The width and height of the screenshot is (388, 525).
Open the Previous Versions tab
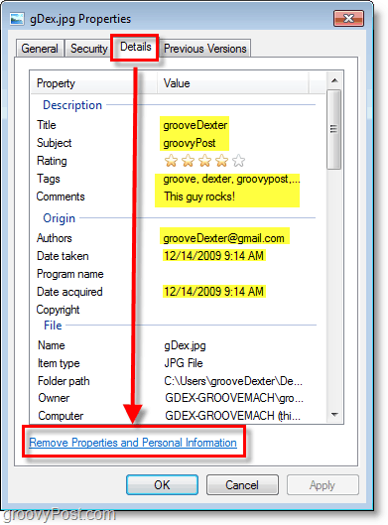point(204,49)
